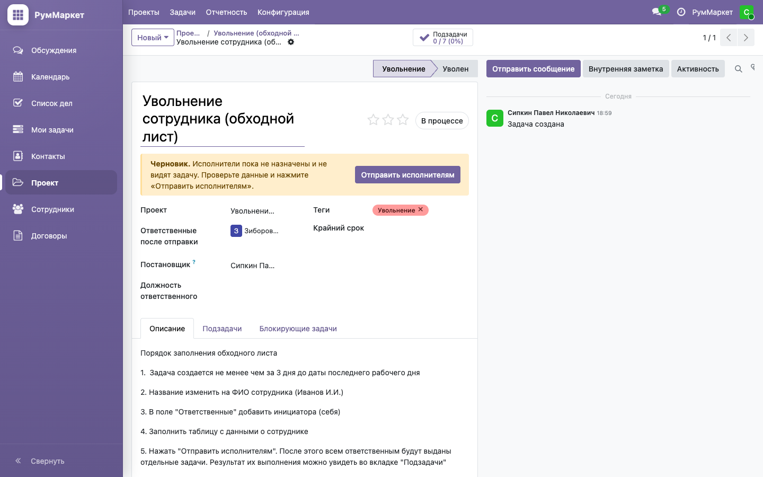Click the Отправить исполнителям button
The image size is (763, 477).
[x=407, y=175]
